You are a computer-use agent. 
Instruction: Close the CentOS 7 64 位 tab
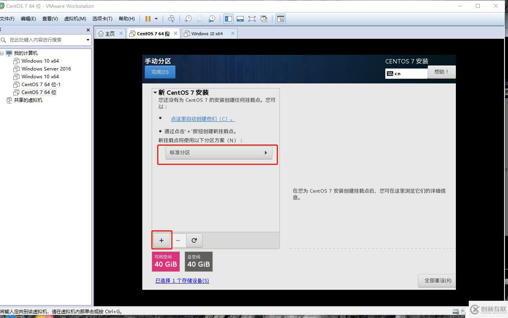(x=176, y=33)
